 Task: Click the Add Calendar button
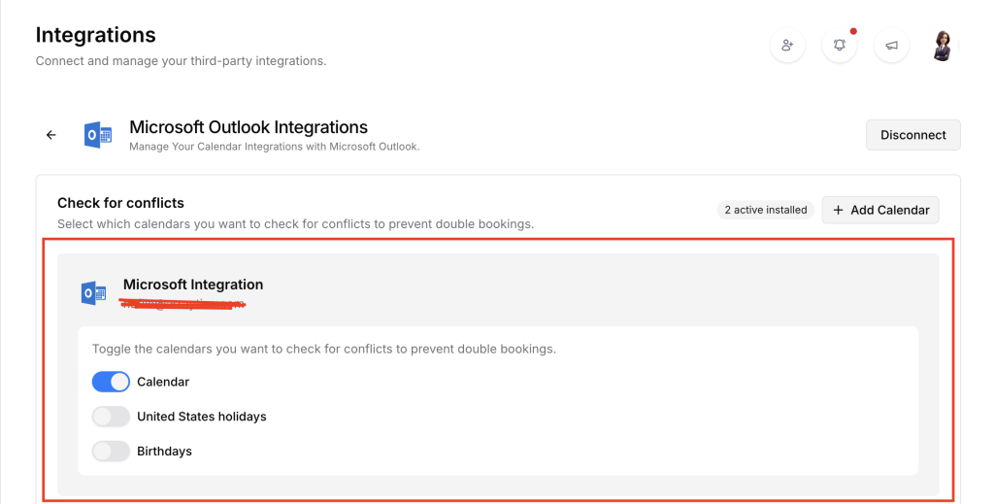tap(880, 210)
